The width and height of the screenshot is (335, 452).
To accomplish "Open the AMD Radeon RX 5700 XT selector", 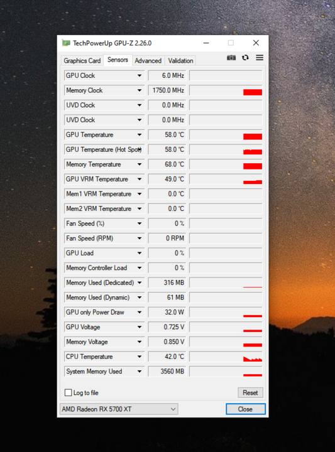I will tap(119, 409).
